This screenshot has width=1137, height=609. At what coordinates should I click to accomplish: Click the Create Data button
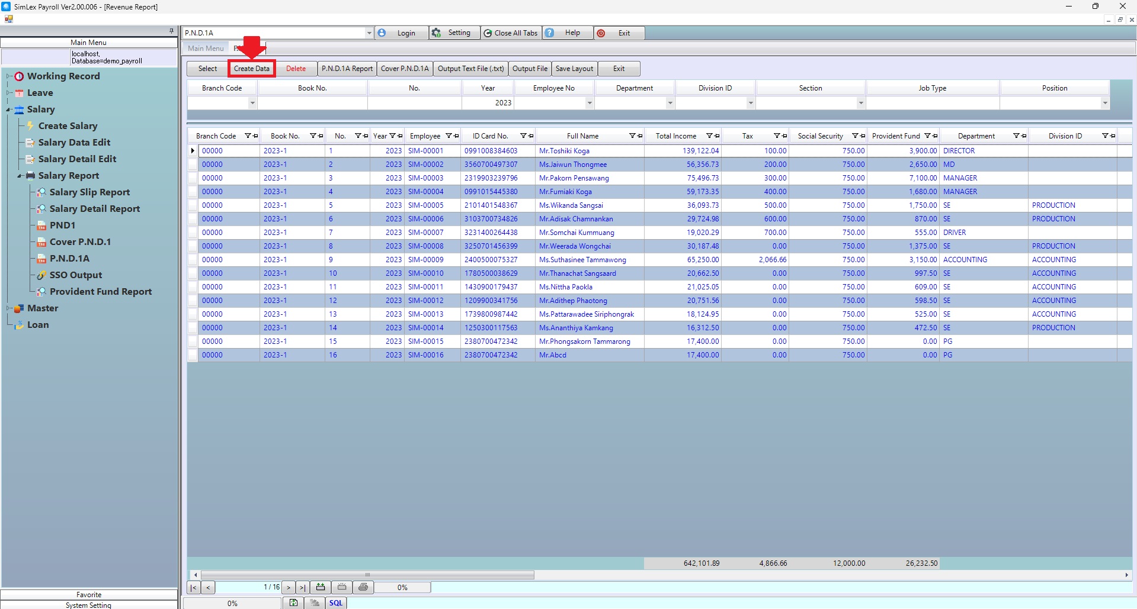pyautogui.click(x=252, y=69)
